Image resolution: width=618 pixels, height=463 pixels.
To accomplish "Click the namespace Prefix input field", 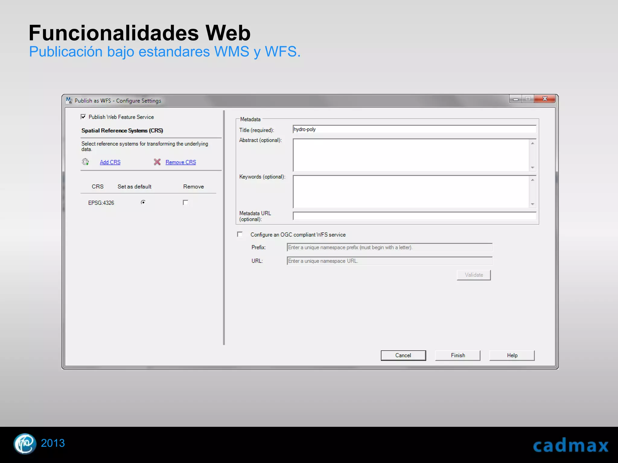I will tap(390, 247).
